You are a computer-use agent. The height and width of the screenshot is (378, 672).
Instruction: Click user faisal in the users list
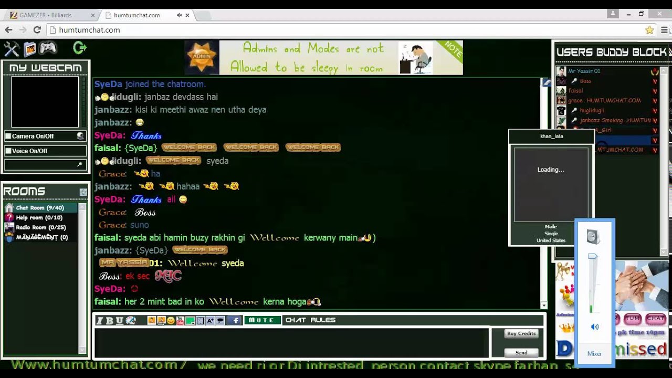575,91
